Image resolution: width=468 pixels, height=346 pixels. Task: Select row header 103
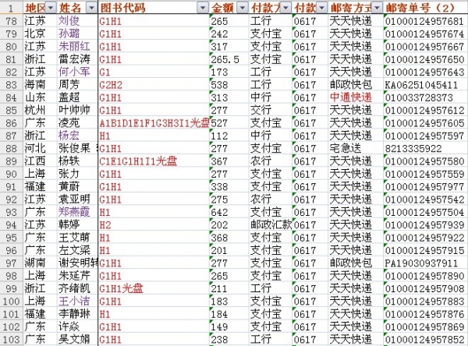point(11,339)
